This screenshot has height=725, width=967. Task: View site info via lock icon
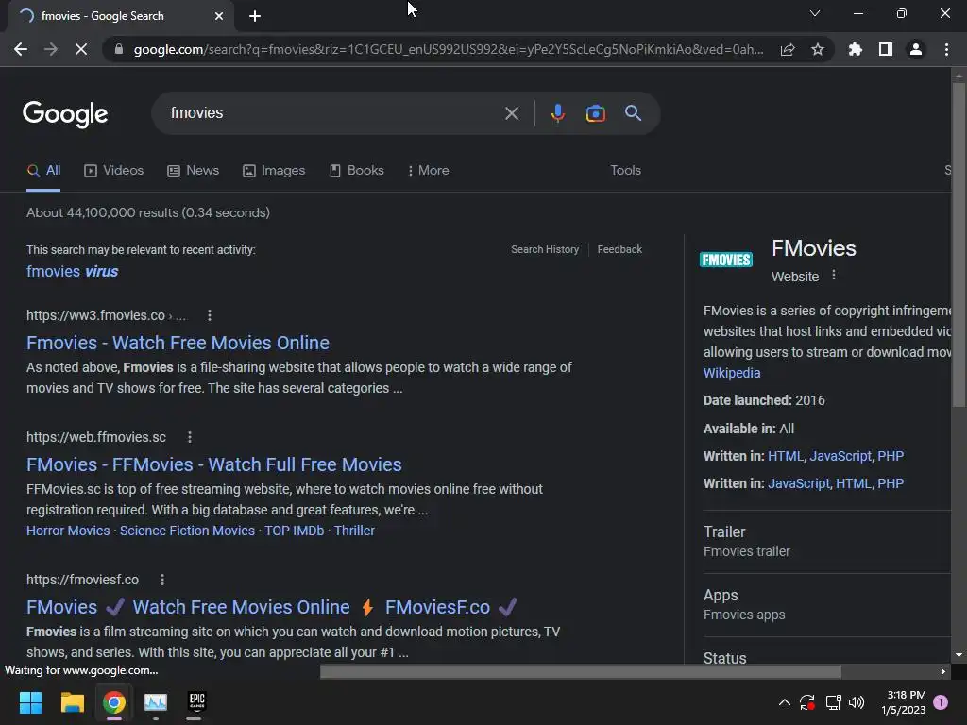coord(119,49)
